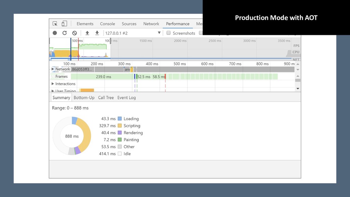
Task: Click the 239.0 ms frame
Action: [103, 77]
